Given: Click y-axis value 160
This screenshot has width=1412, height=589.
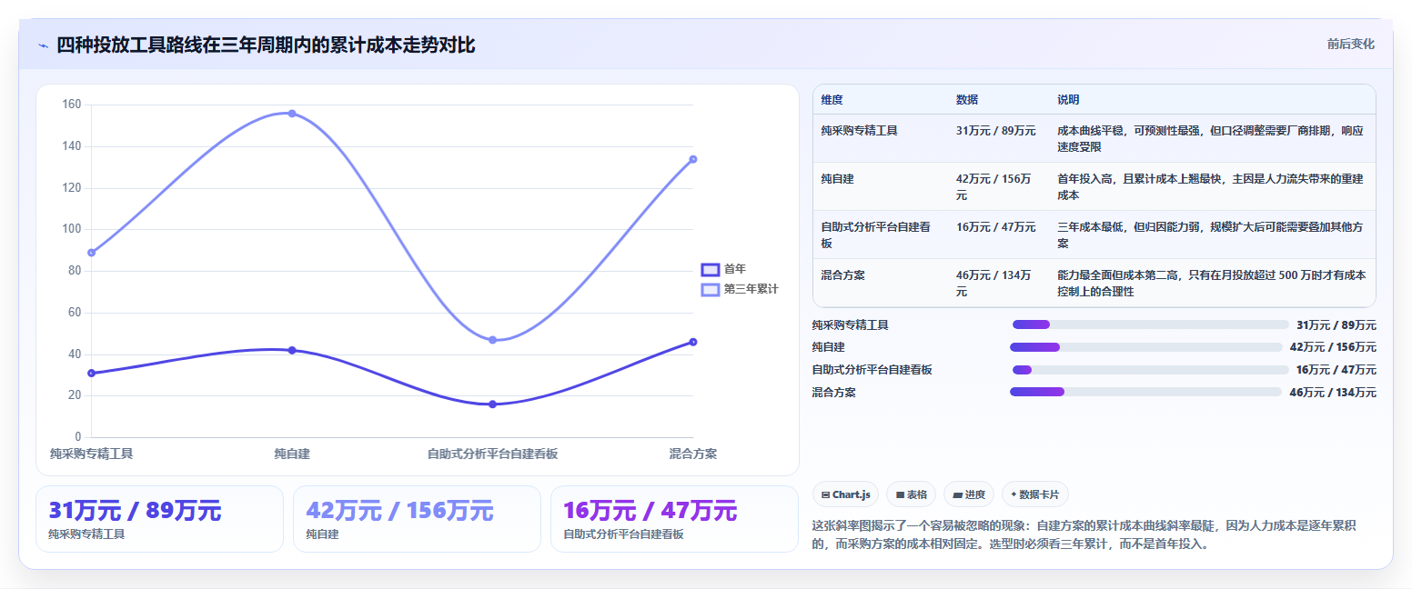Looking at the screenshot, I should click(72, 105).
